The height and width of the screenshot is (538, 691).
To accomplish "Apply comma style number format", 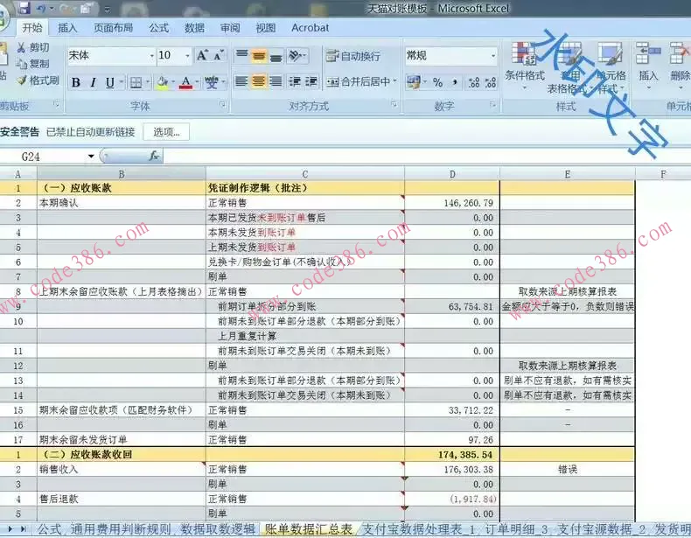I will coord(455,82).
